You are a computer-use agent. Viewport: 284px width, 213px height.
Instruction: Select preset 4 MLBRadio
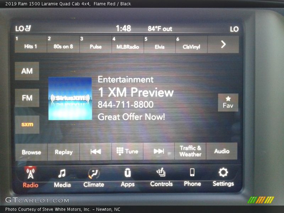[x=127, y=44]
